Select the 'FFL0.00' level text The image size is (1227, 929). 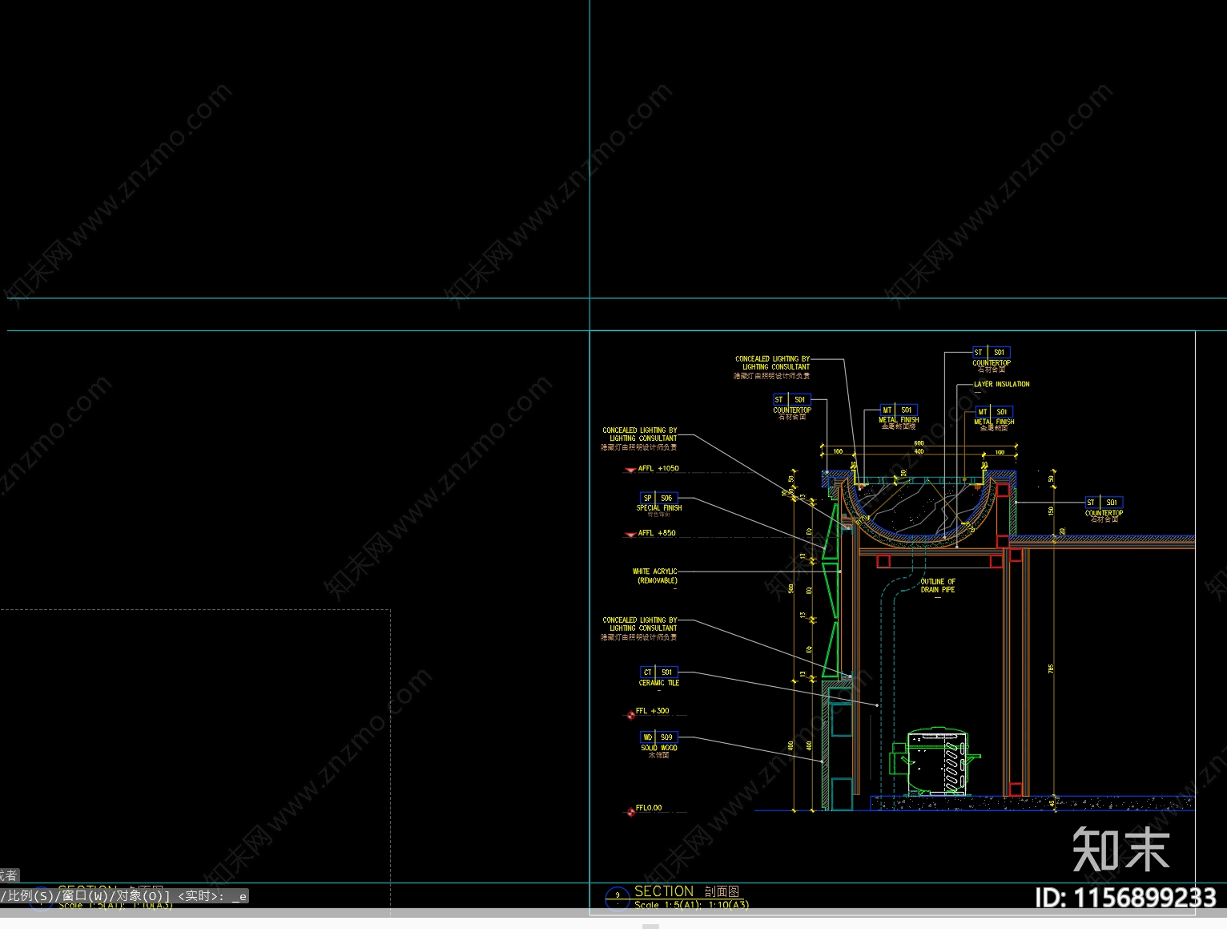tap(649, 808)
